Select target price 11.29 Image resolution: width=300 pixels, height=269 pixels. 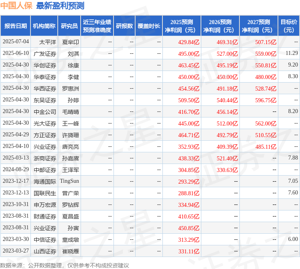click(x=292, y=53)
